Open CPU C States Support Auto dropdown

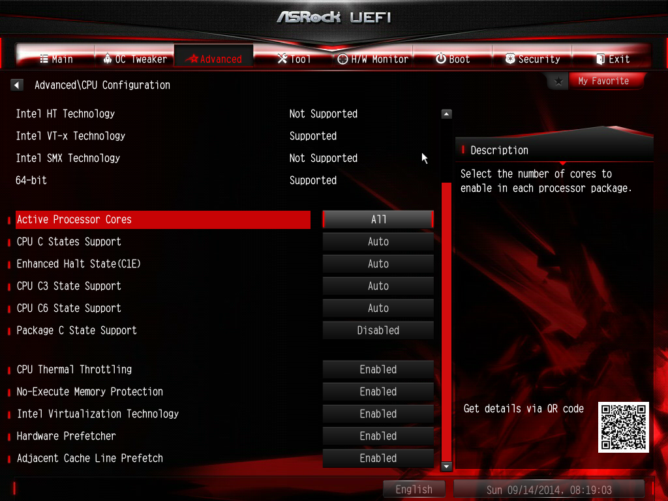click(x=378, y=241)
